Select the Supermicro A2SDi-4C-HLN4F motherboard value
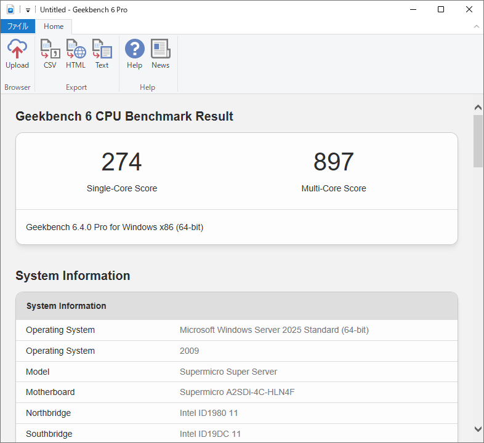The height and width of the screenshot is (443, 484). click(x=237, y=392)
